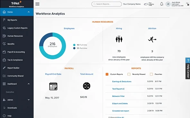Click the Payroll & Accounting wallet icon

(x=4, y=52)
